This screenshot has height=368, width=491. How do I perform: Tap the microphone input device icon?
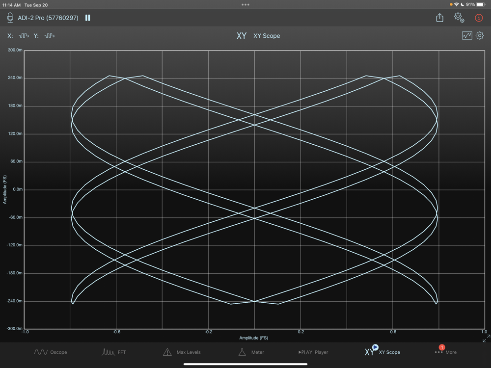(10, 18)
